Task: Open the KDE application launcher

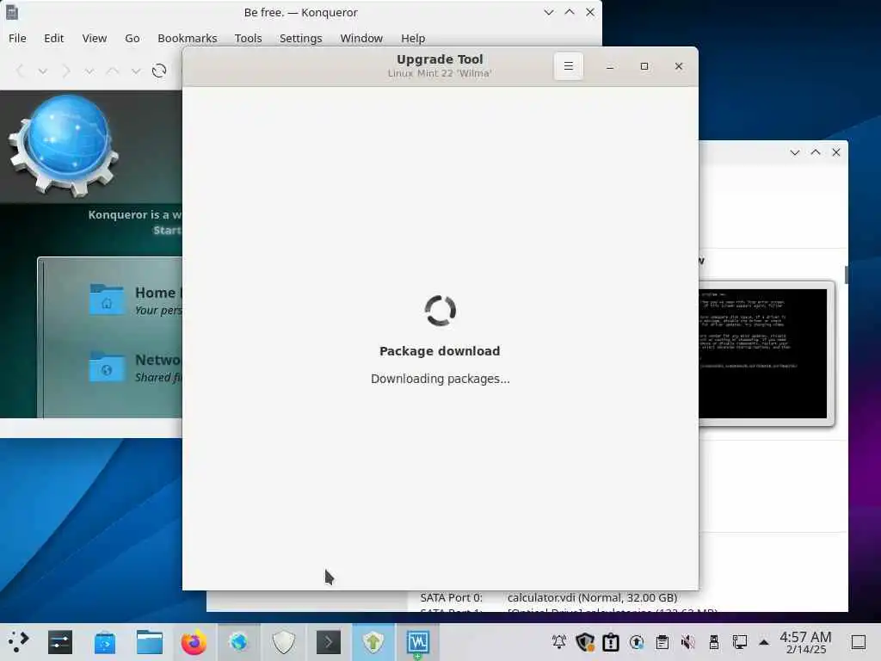Action: (18, 642)
